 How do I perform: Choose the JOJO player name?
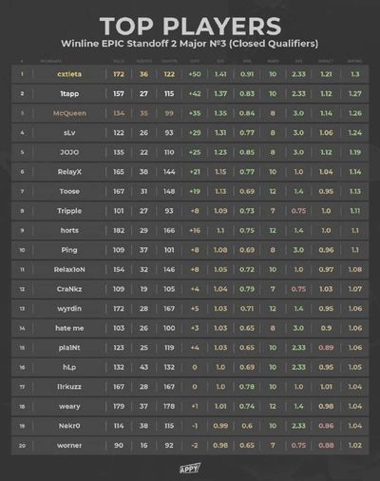click(x=69, y=152)
